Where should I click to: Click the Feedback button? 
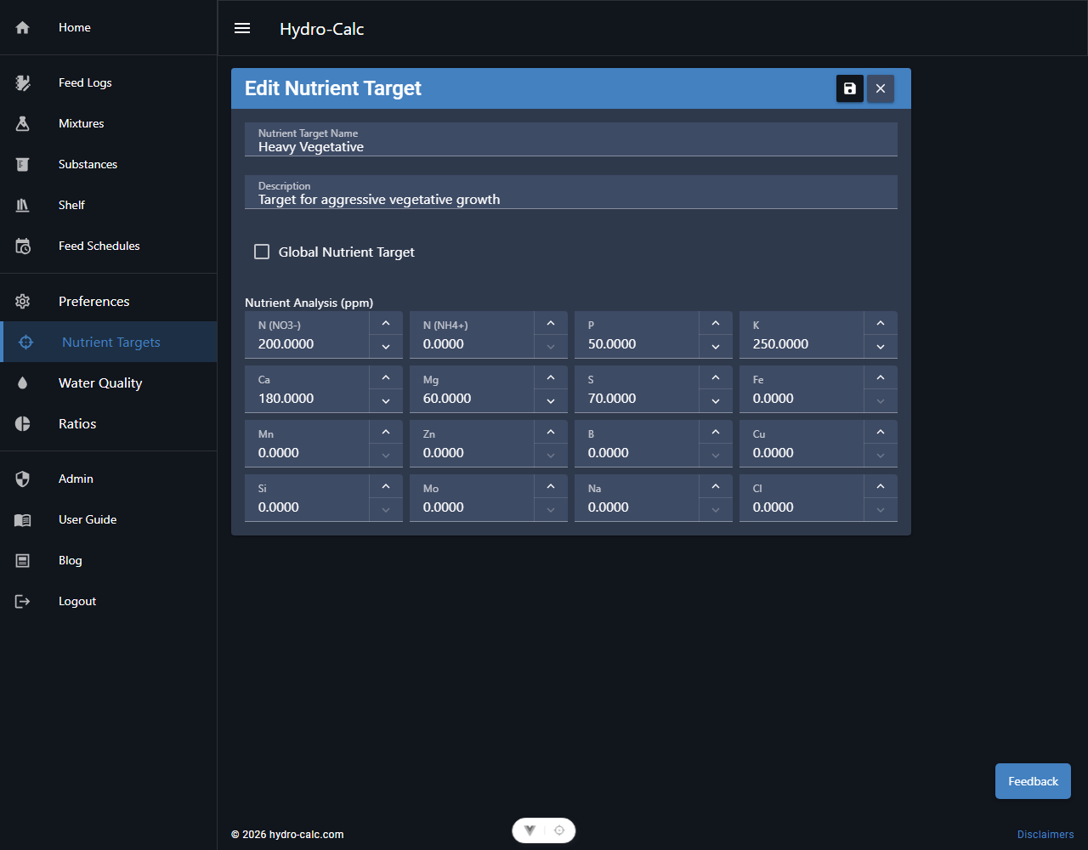(x=1033, y=781)
